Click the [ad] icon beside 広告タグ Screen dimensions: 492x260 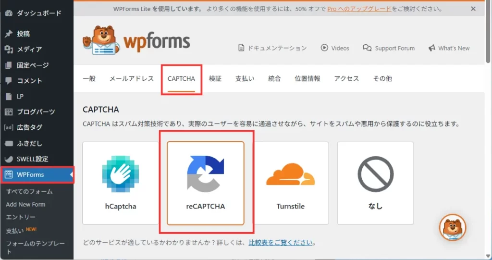(9, 127)
